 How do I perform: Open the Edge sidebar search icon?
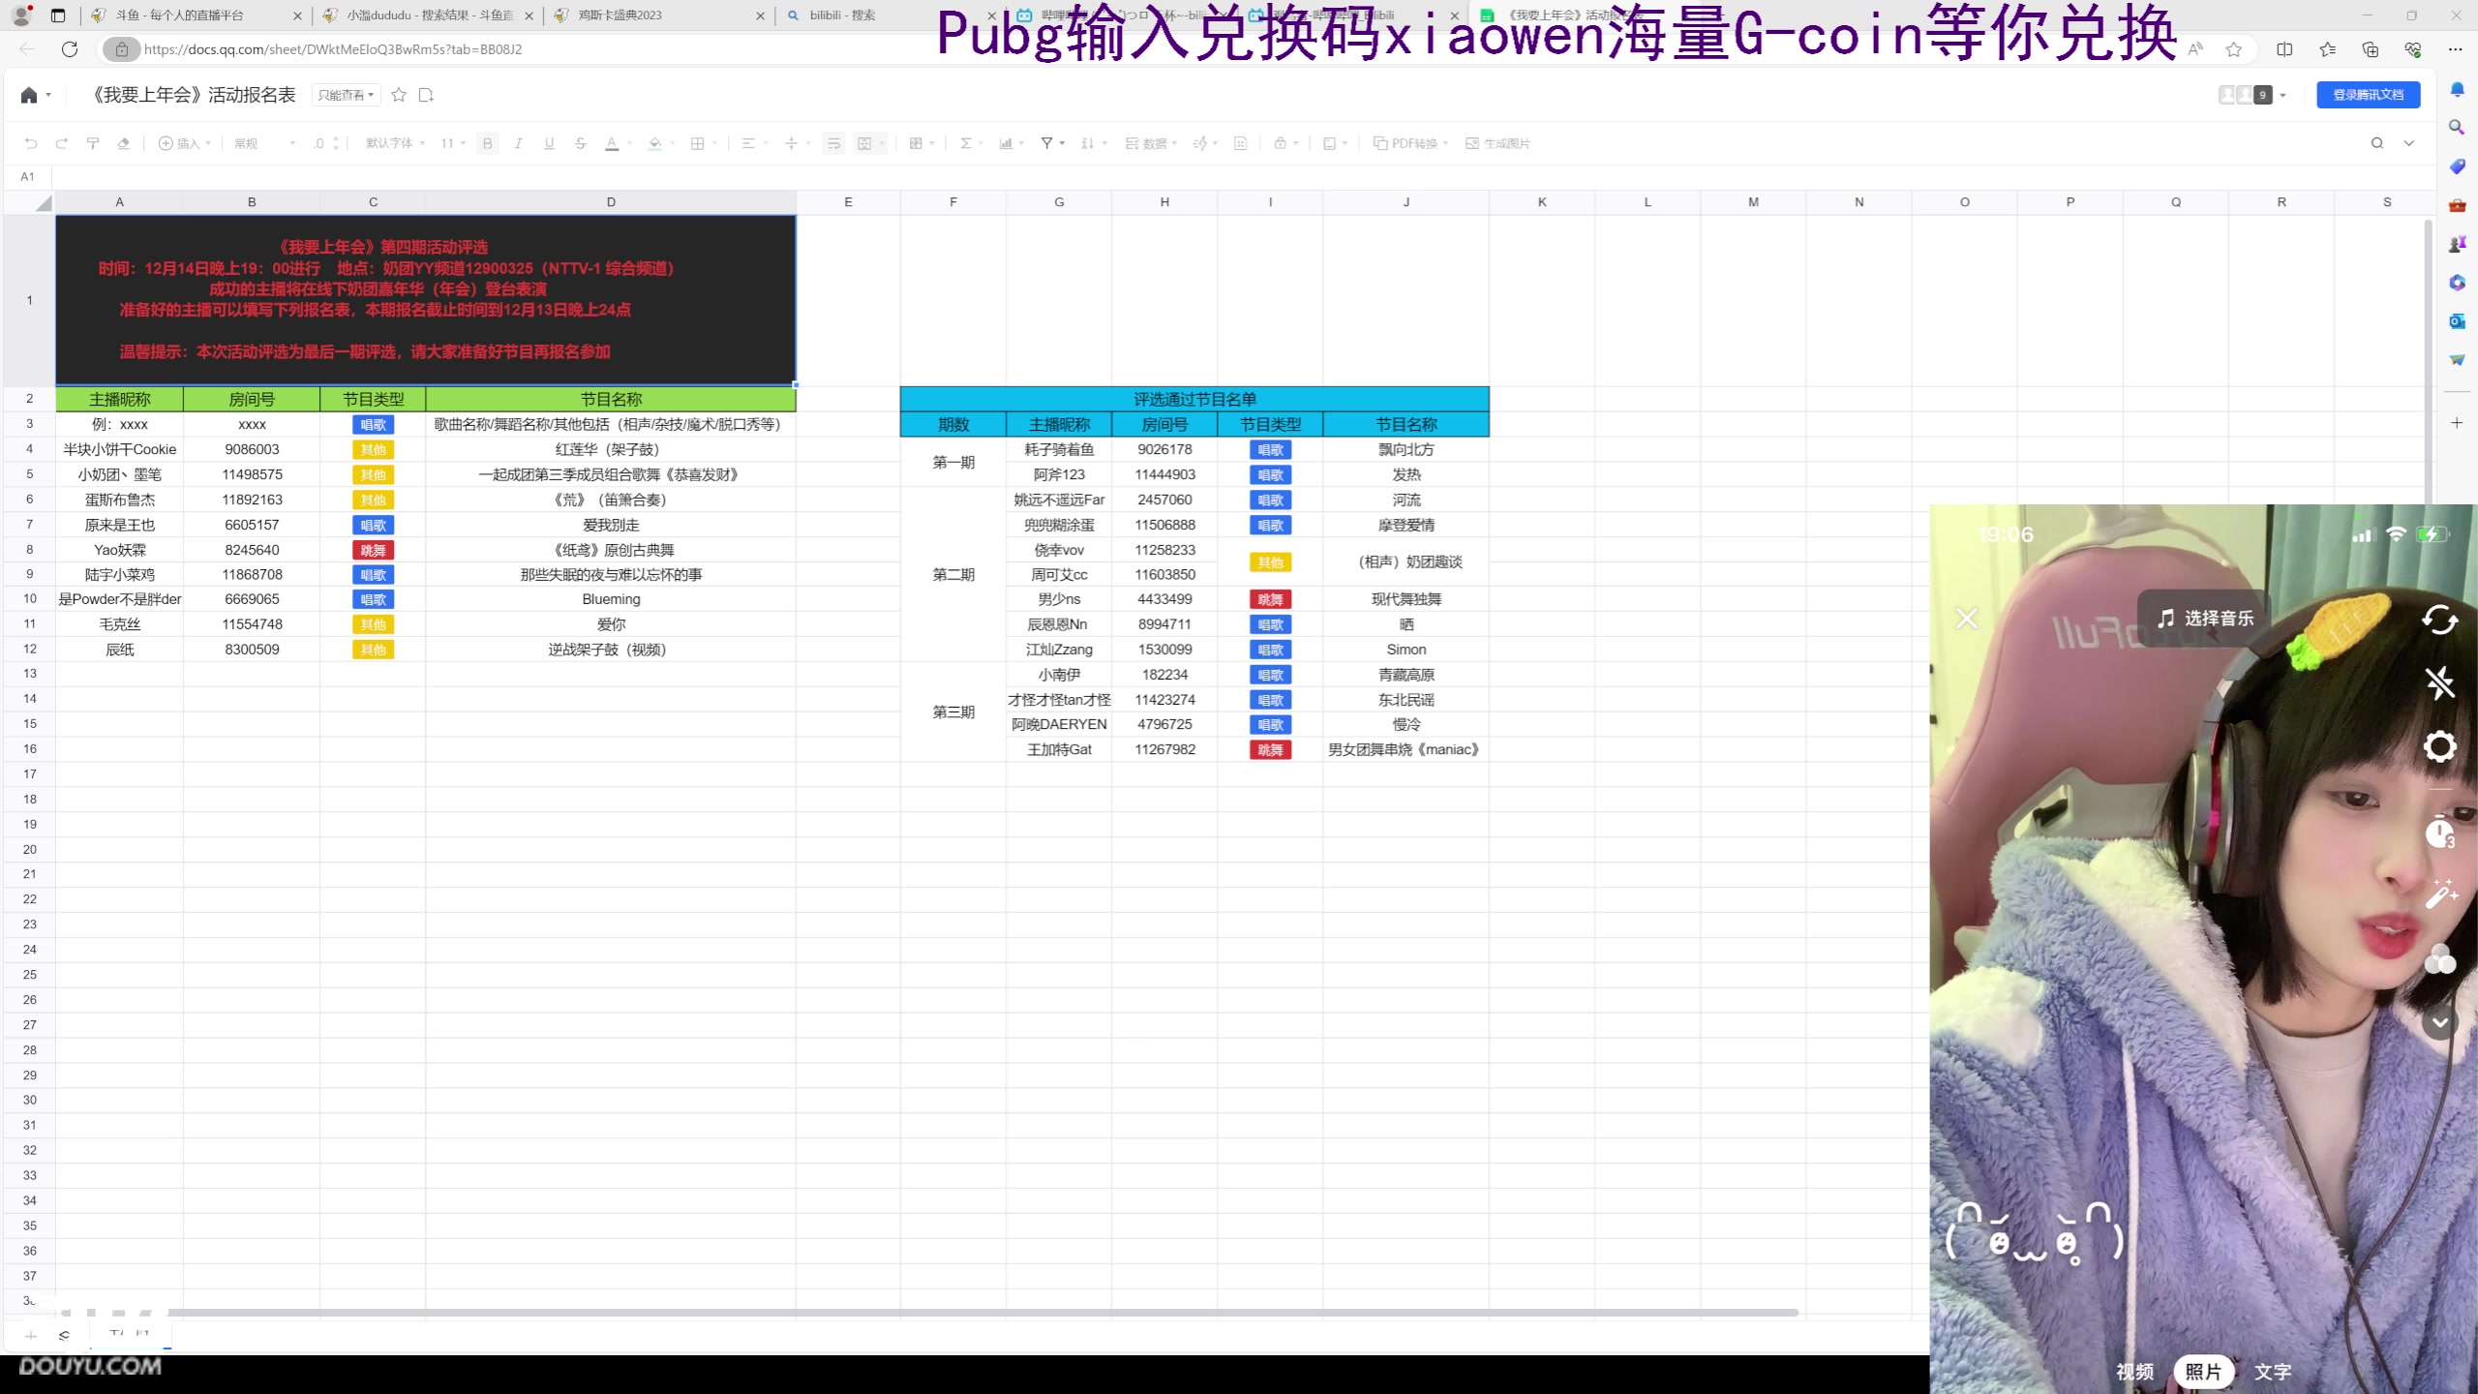[x=2457, y=127]
